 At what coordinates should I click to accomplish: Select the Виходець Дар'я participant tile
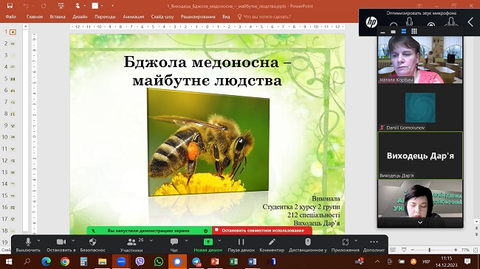click(420, 156)
